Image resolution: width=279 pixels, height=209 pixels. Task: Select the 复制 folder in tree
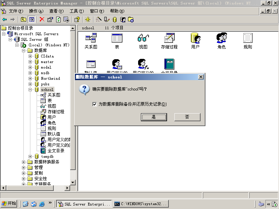(x=39, y=173)
